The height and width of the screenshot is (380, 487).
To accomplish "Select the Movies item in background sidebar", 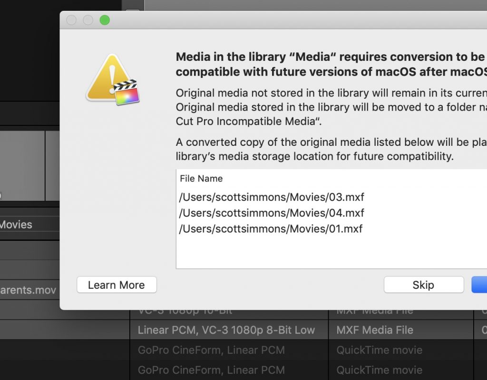I will point(16,224).
